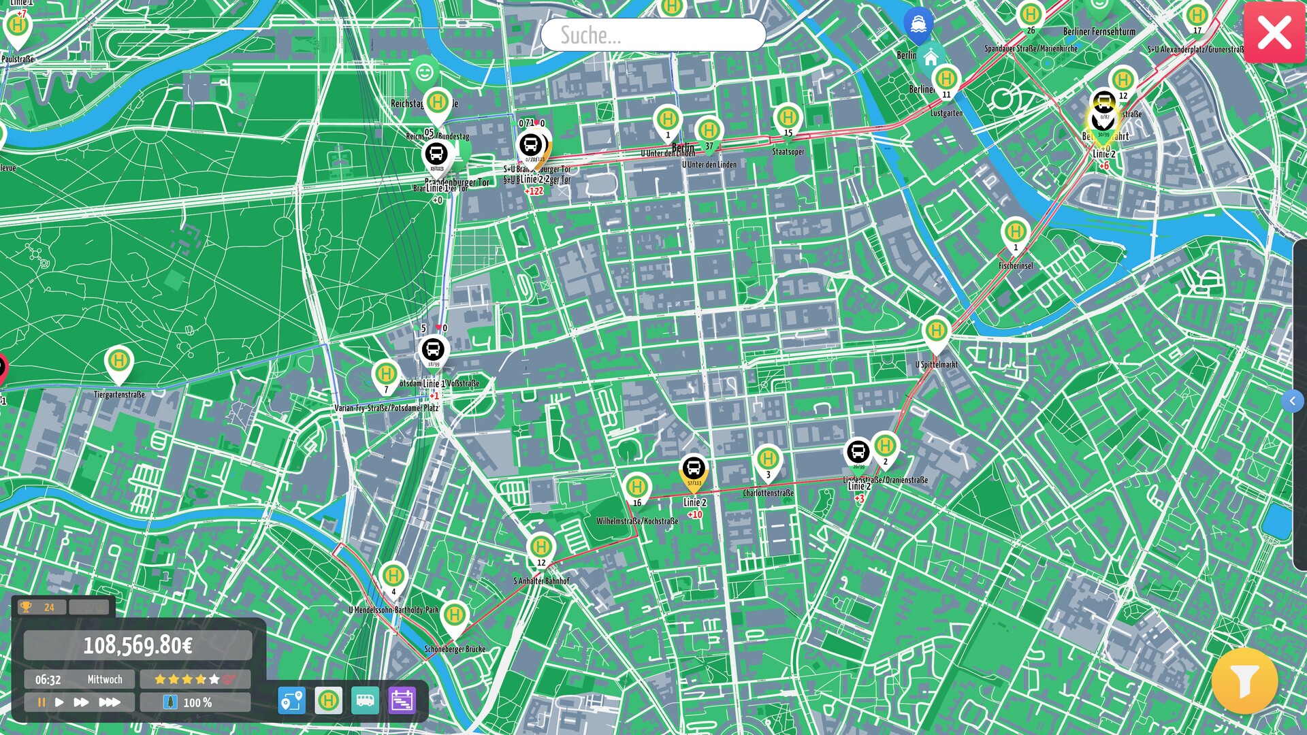Click the Suche search field
The image size is (1307, 735).
pyautogui.click(x=652, y=34)
